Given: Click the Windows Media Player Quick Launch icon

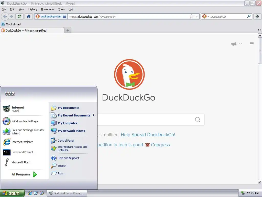Looking at the screenshot, I should (x=42, y=193).
